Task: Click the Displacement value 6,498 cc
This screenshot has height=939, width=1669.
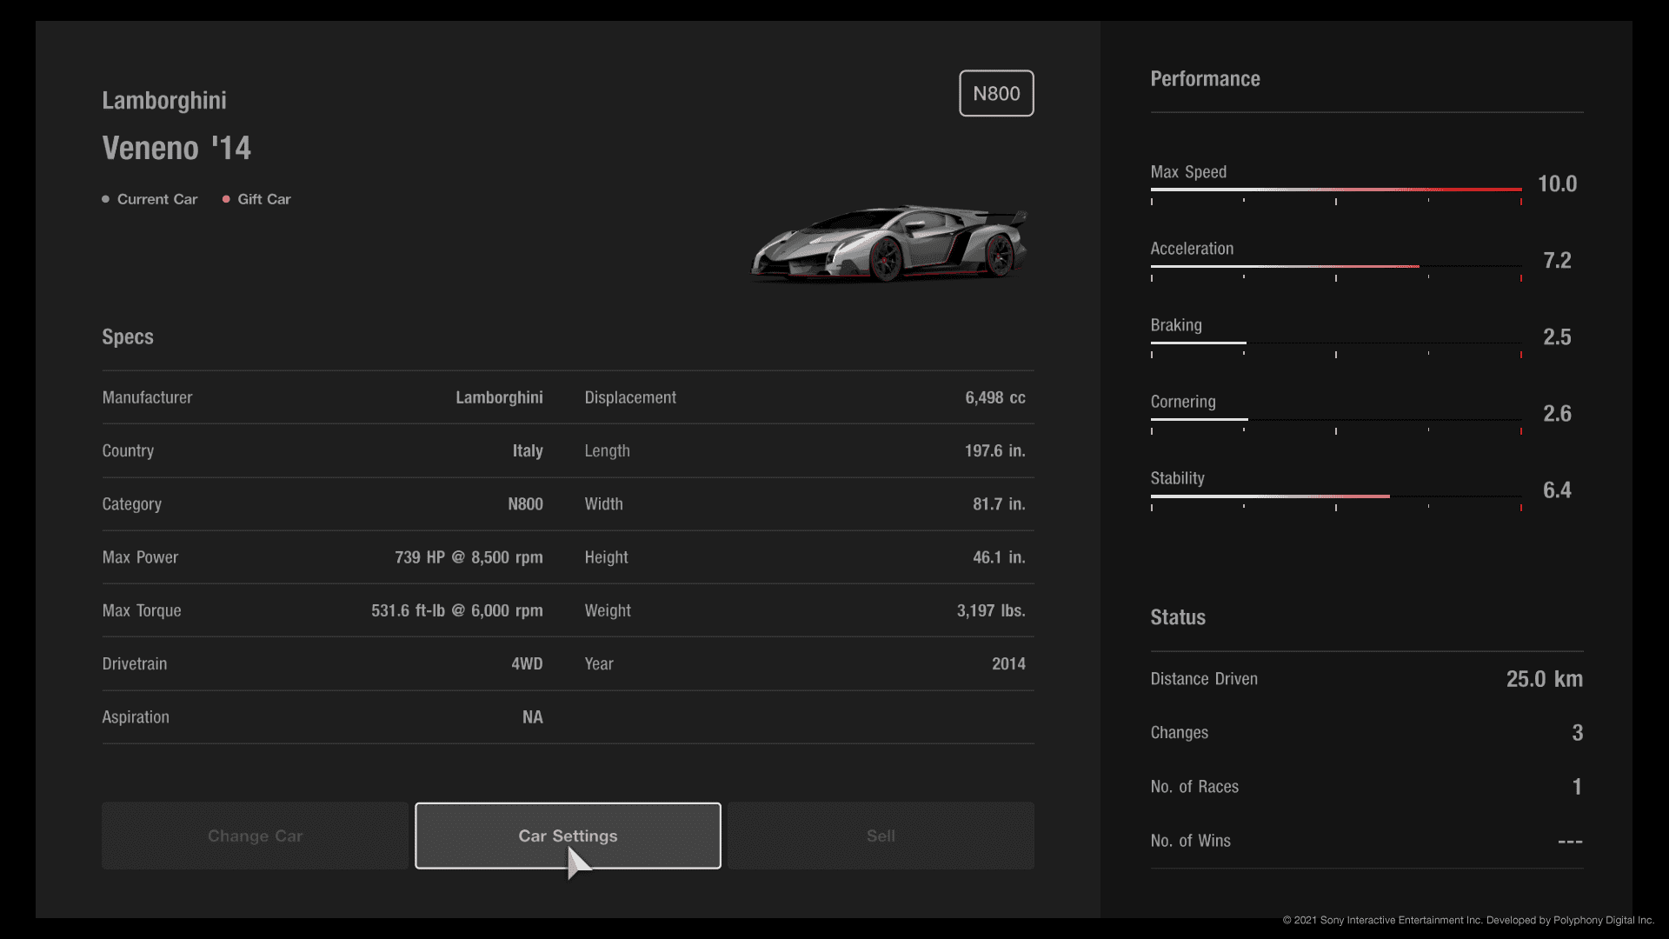Action: pos(995,397)
